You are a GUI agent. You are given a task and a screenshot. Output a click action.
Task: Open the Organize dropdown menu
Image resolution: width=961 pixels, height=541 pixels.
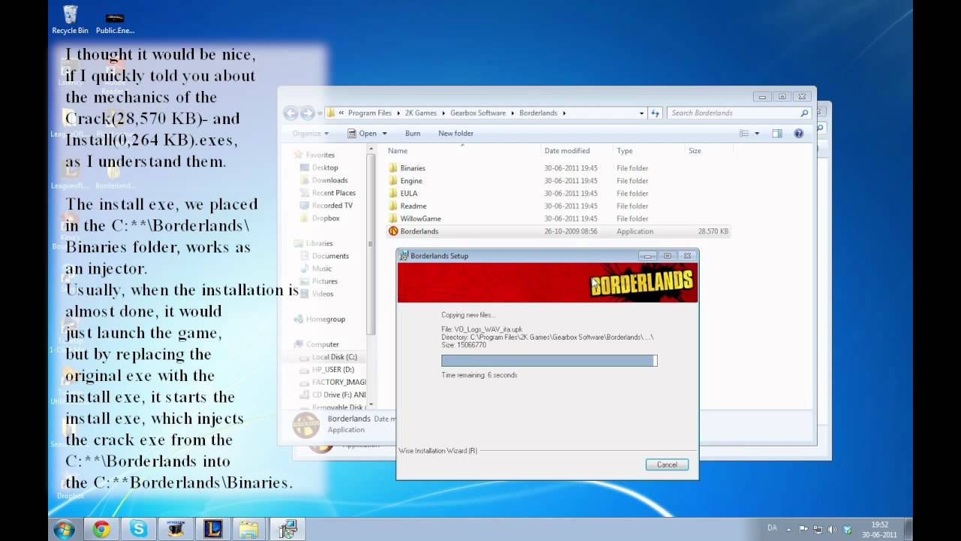[310, 134]
